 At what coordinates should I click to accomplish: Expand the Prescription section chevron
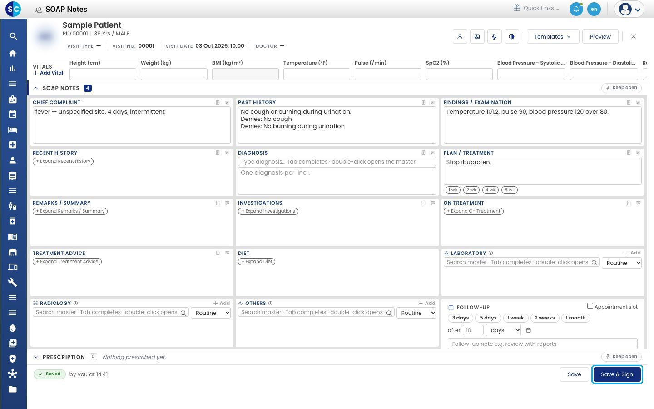[36, 357]
